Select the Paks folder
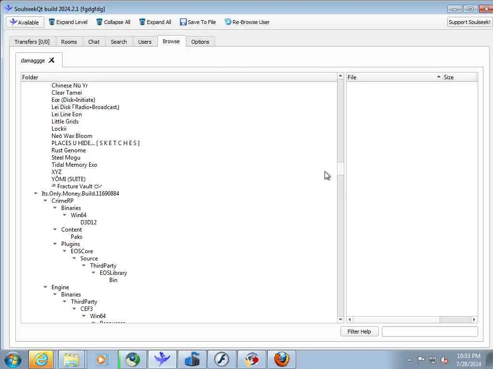Viewport: 493px width, 369px height. click(x=77, y=236)
